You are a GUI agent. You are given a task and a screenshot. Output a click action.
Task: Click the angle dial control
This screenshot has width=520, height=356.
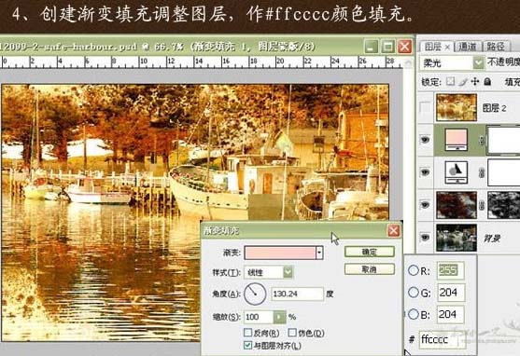255,294
